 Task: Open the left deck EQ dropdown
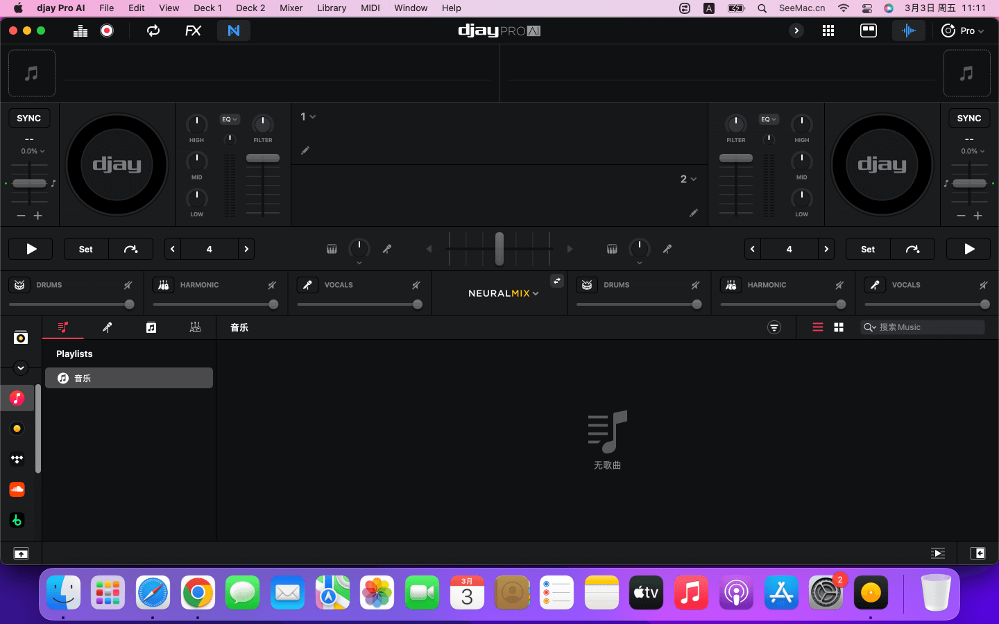[x=230, y=119]
